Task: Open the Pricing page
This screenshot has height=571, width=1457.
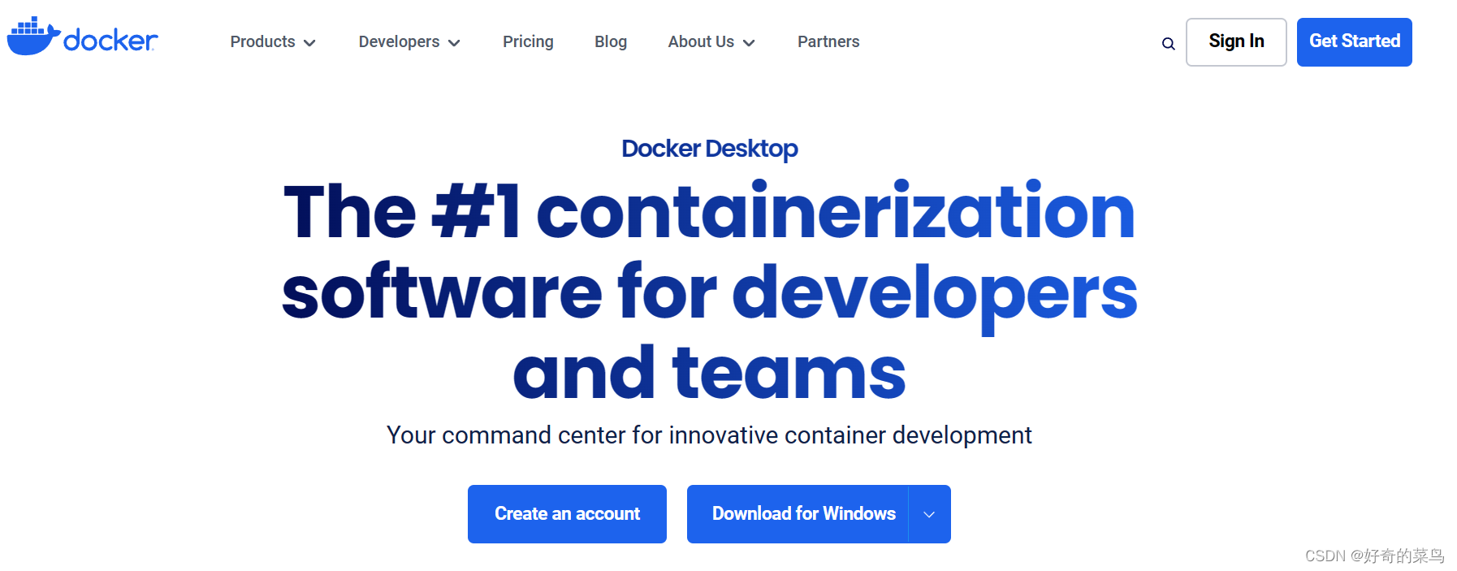Action: 528,42
